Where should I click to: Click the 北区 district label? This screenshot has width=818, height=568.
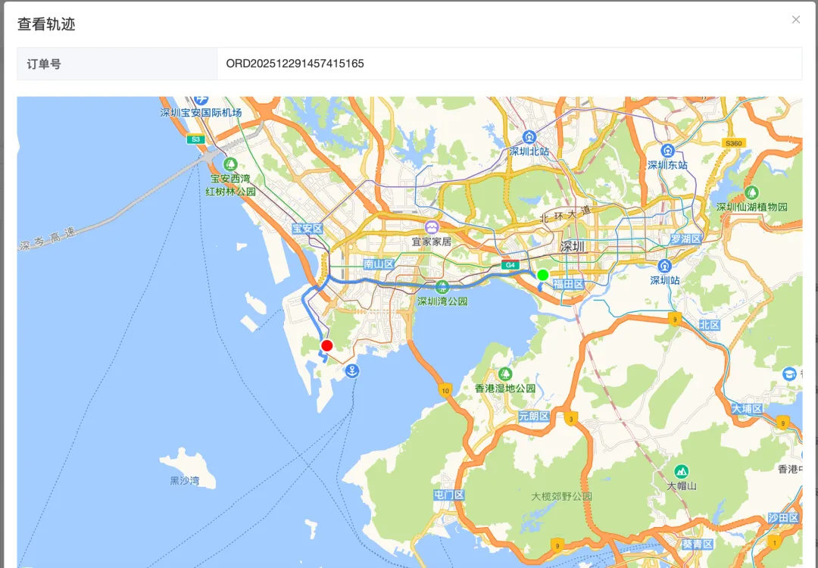click(x=710, y=325)
